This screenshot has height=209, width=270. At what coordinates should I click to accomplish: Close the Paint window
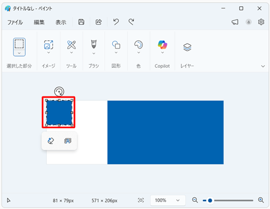point(259,8)
